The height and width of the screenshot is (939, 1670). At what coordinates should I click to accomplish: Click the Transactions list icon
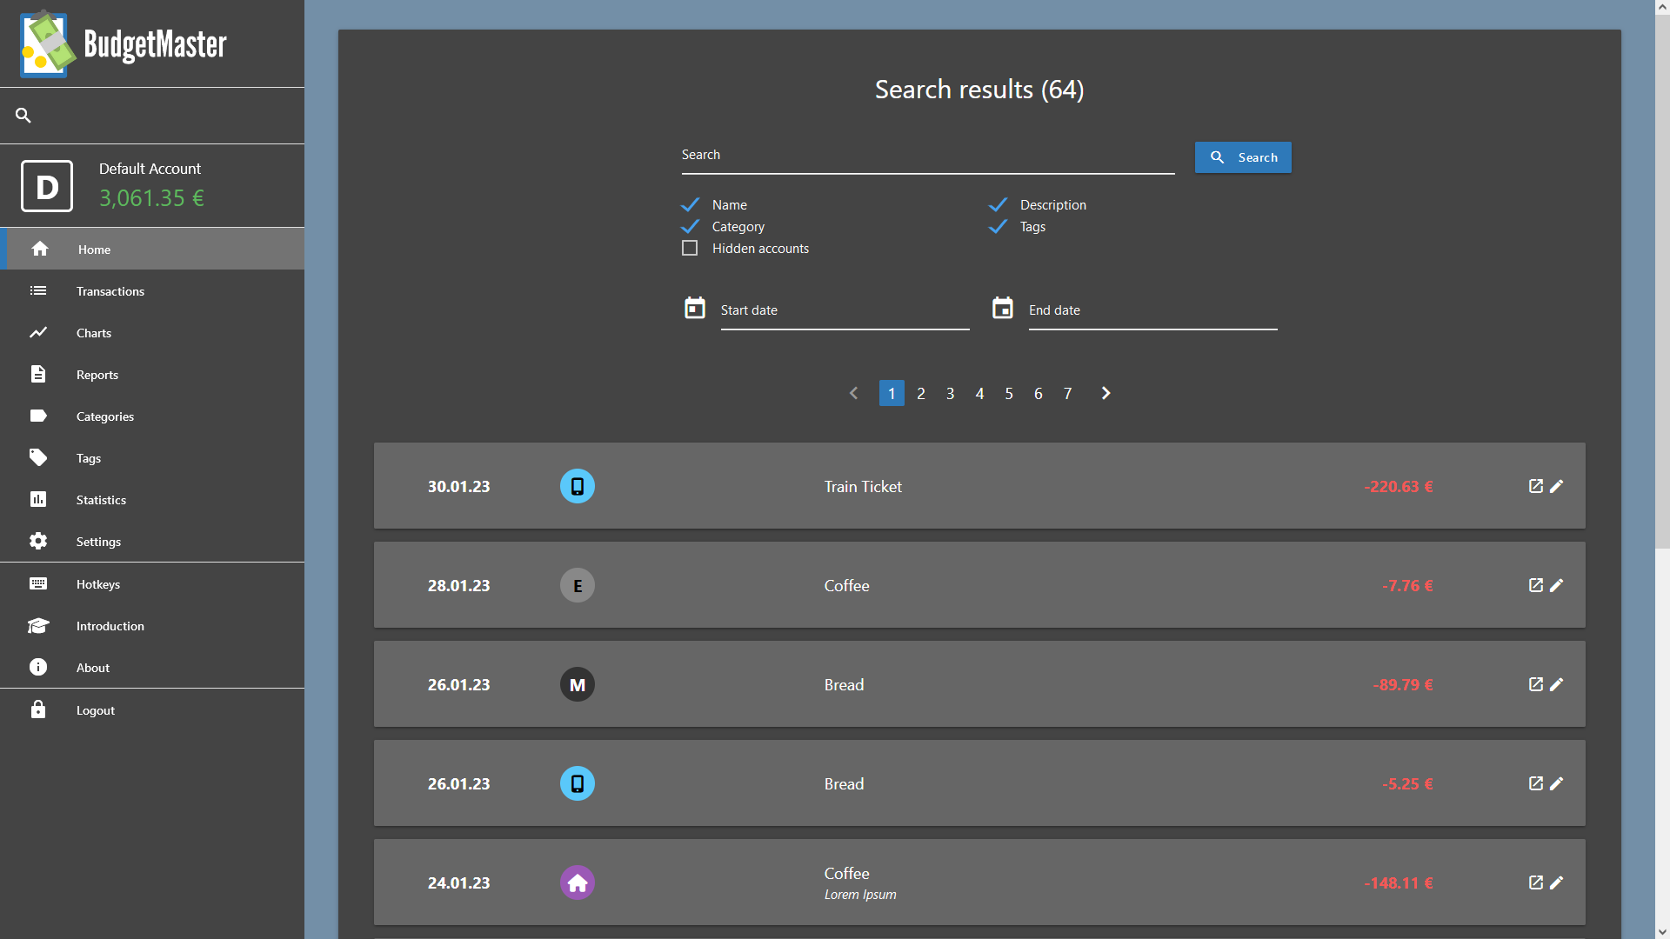click(38, 290)
